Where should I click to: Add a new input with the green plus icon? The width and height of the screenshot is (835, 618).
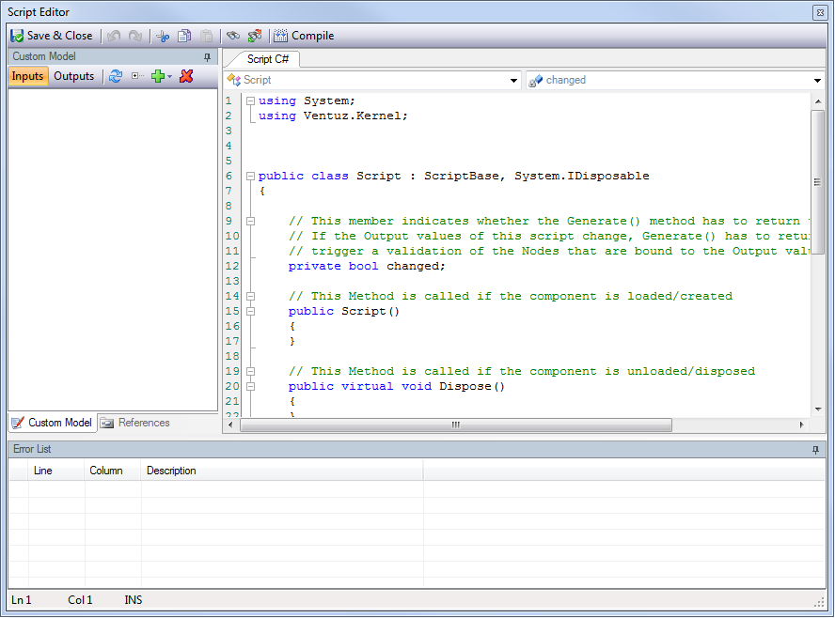157,76
